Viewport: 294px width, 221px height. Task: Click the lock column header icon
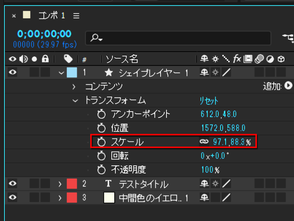[x=45, y=59]
